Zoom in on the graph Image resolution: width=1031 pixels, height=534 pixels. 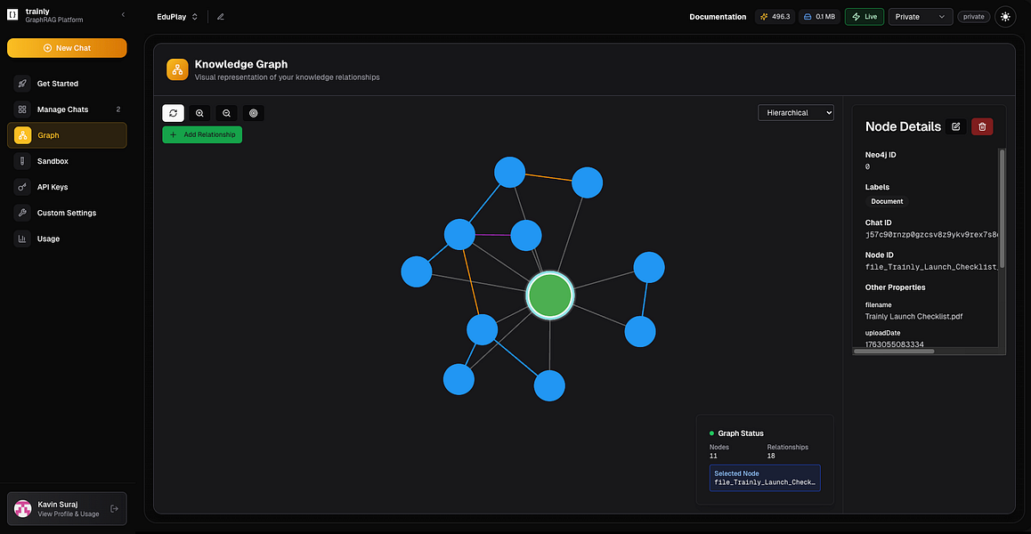[x=200, y=113]
